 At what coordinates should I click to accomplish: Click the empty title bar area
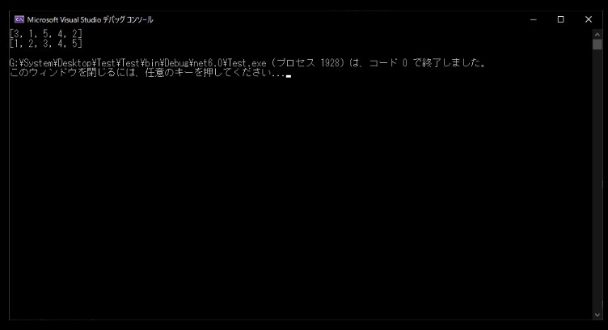tap(336, 19)
